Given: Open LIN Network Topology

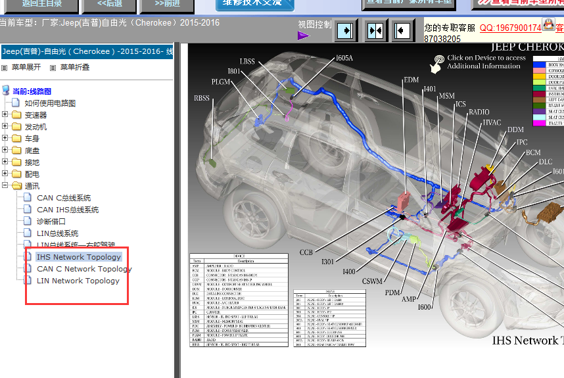Looking at the screenshot, I should 78,281.
